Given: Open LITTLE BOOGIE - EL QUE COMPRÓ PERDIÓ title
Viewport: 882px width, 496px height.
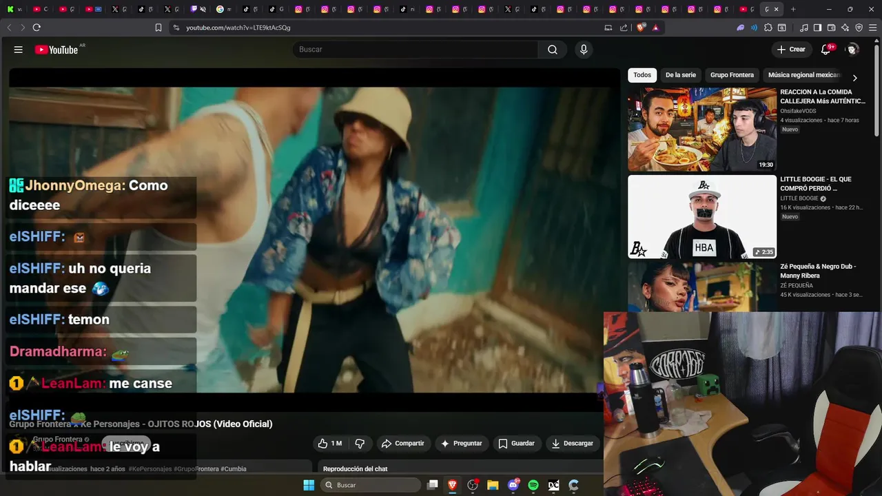Looking at the screenshot, I should (x=816, y=184).
